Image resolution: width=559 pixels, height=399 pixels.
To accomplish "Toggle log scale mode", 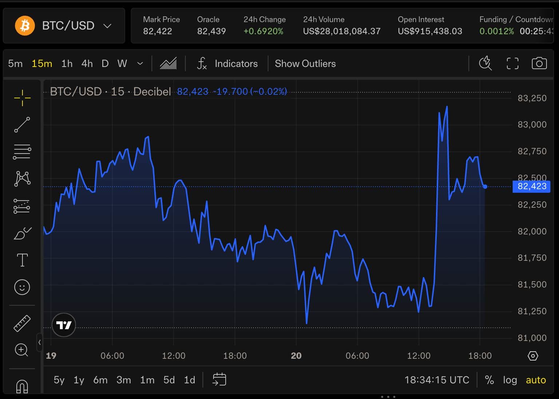I will pos(510,380).
